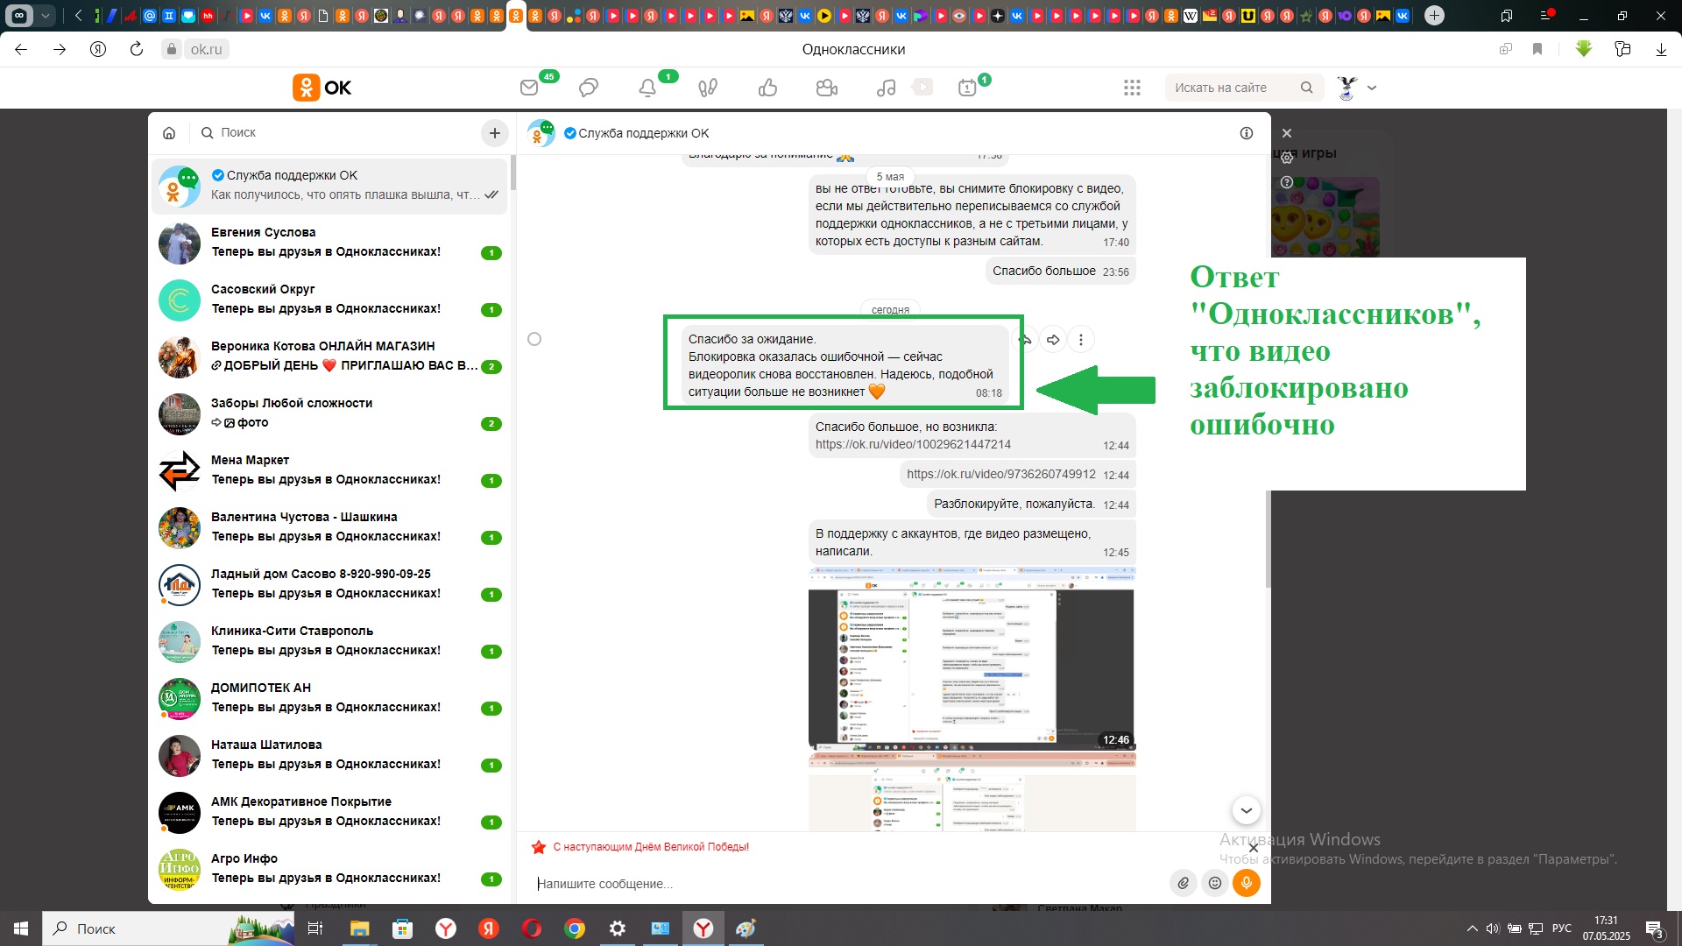Select the message with the round checkbox
The image size is (1682, 946).
pyautogui.click(x=534, y=339)
